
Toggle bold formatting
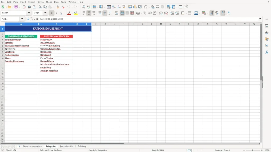[52, 13]
